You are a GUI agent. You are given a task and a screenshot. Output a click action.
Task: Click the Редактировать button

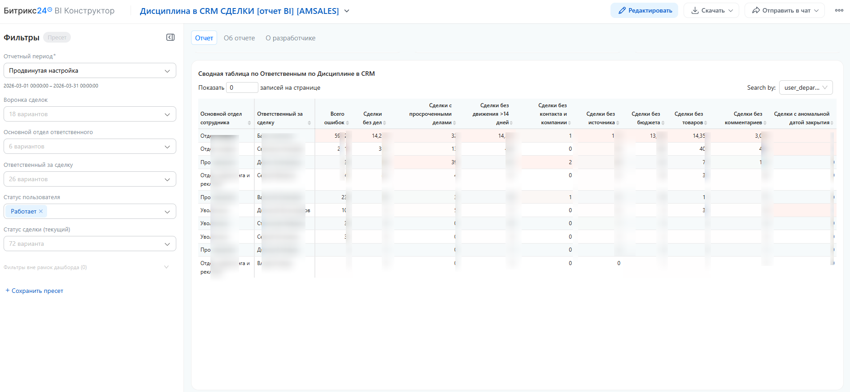[644, 10]
